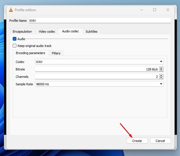This screenshot has height=156, width=180.
Task: Click the Channels value field
Action: coord(97,77)
